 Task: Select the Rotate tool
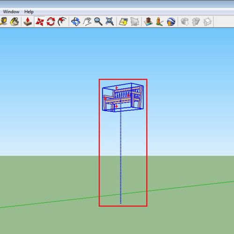pos(51,22)
